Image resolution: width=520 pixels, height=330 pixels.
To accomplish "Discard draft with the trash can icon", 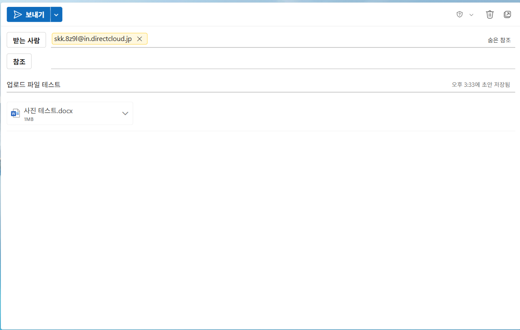I will point(490,15).
